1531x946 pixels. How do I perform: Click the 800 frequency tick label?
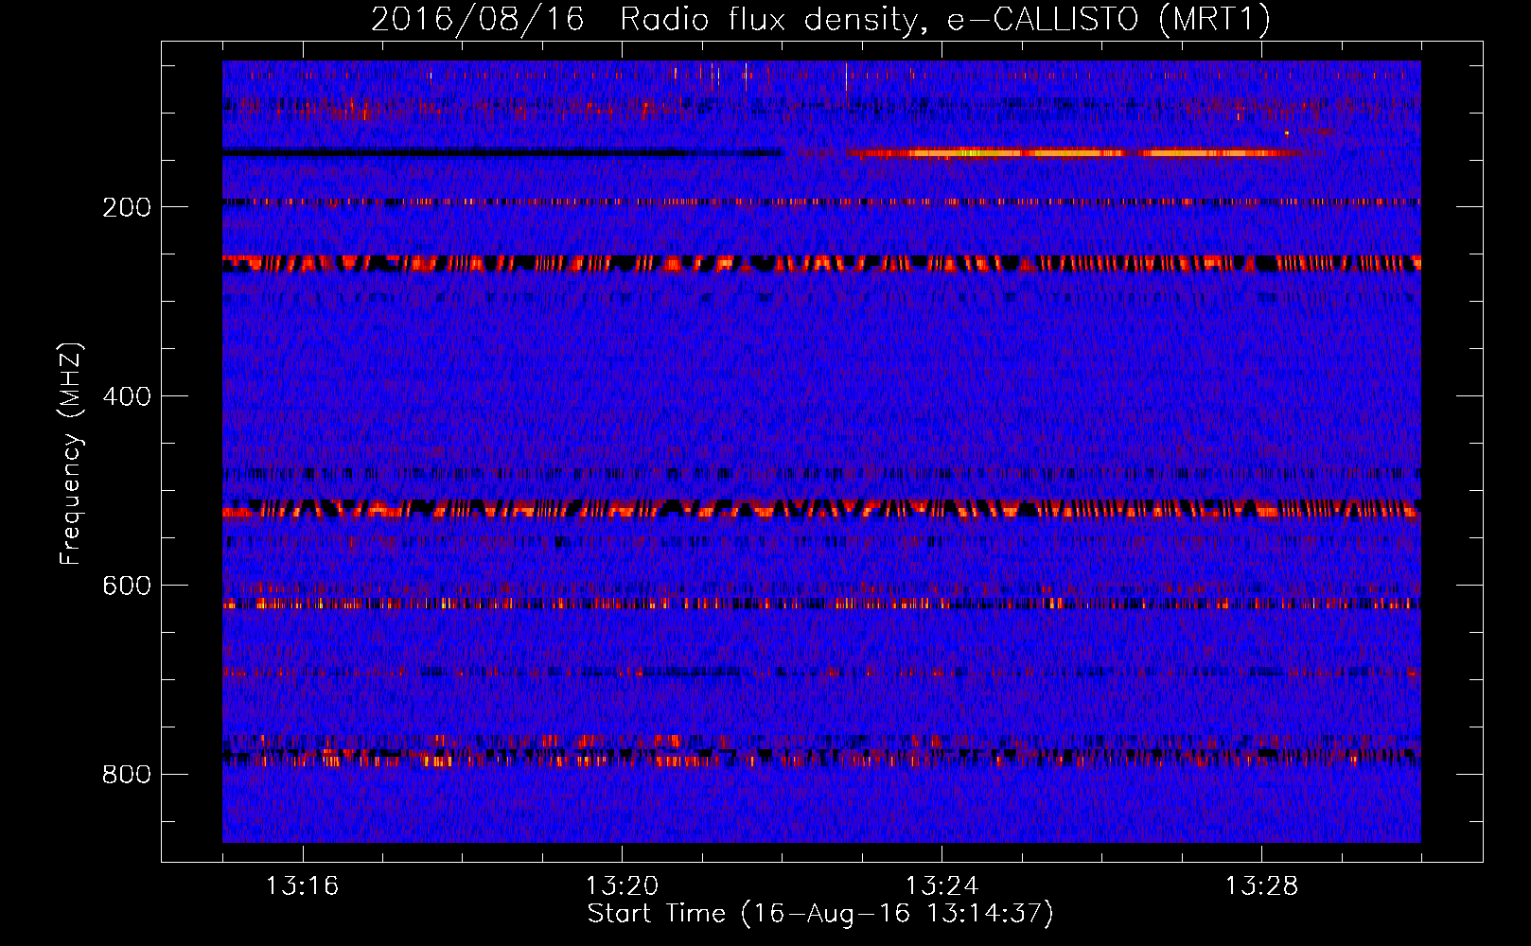tap(127, 775)
